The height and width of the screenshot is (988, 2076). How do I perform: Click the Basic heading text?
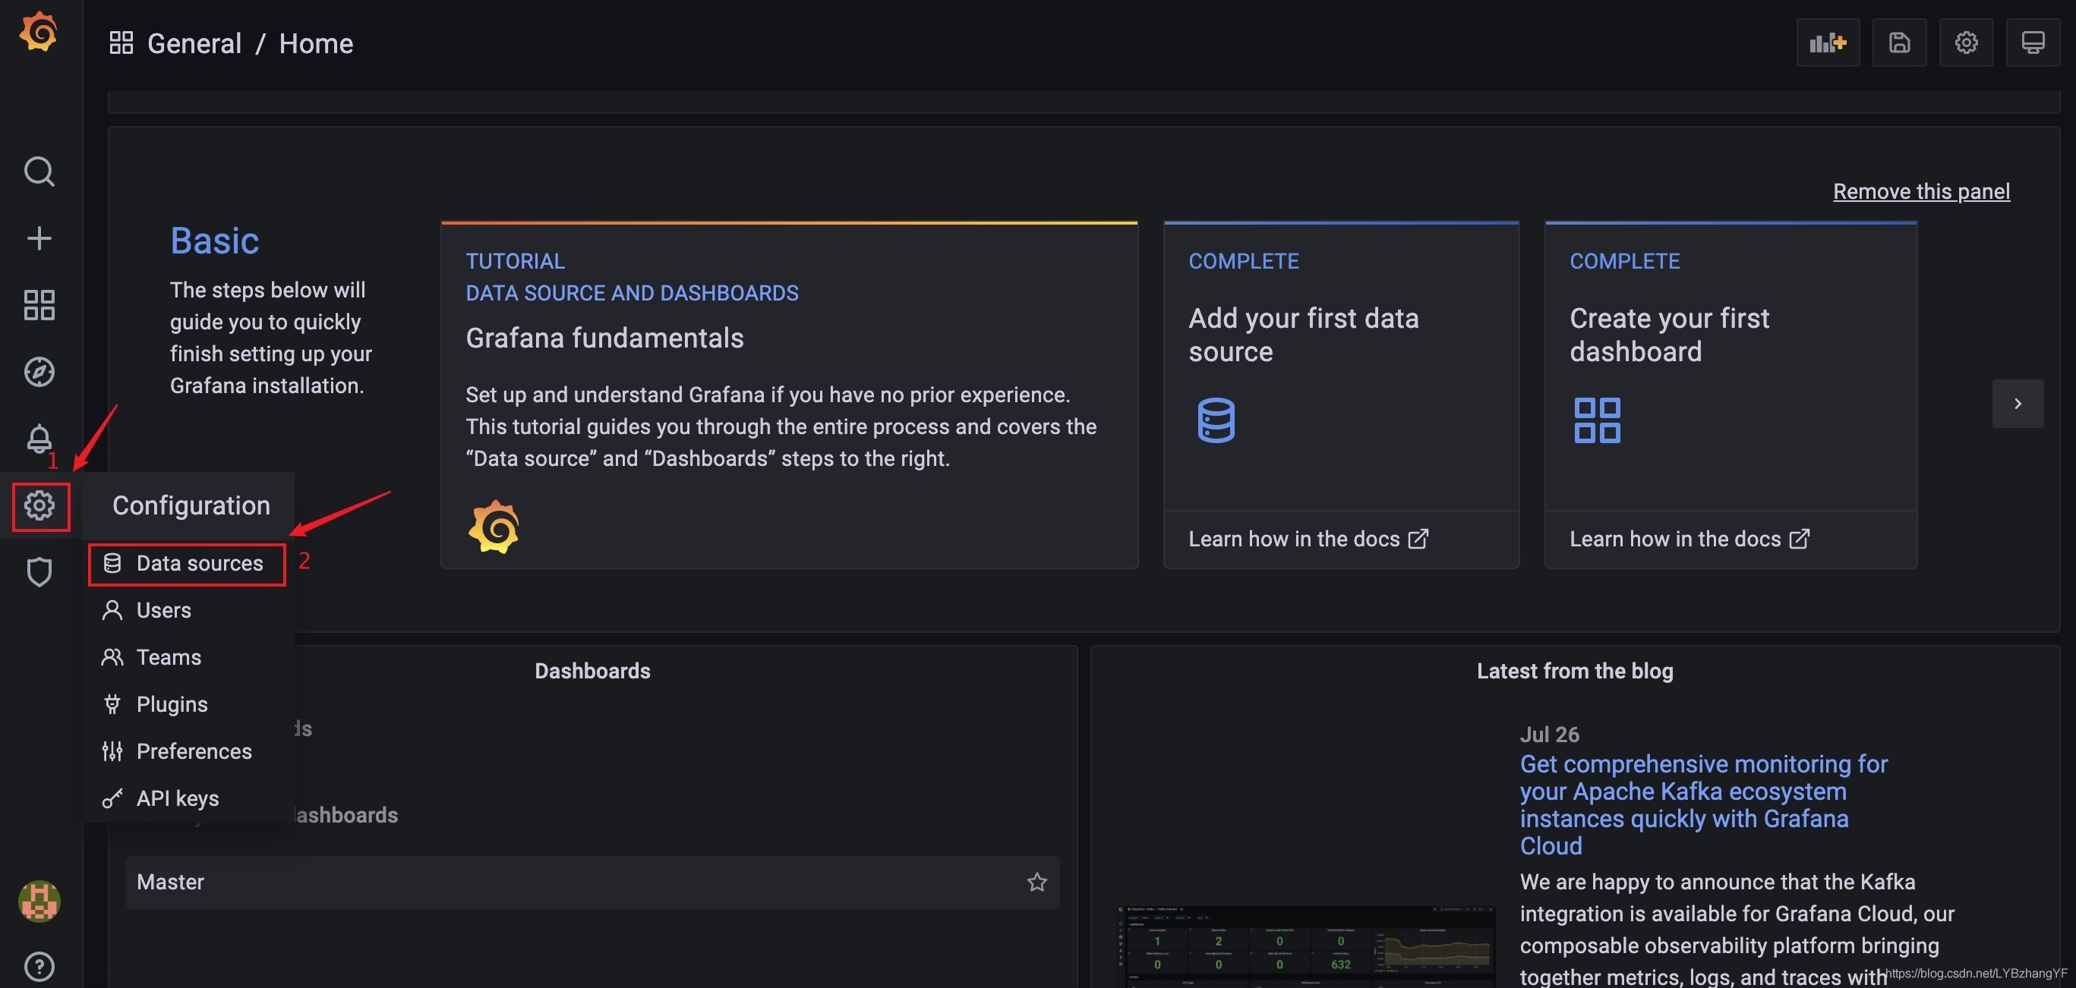coord(214,241)
